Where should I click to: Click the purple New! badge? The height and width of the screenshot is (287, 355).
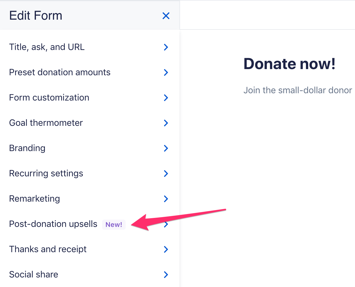[x=114, y=225]
